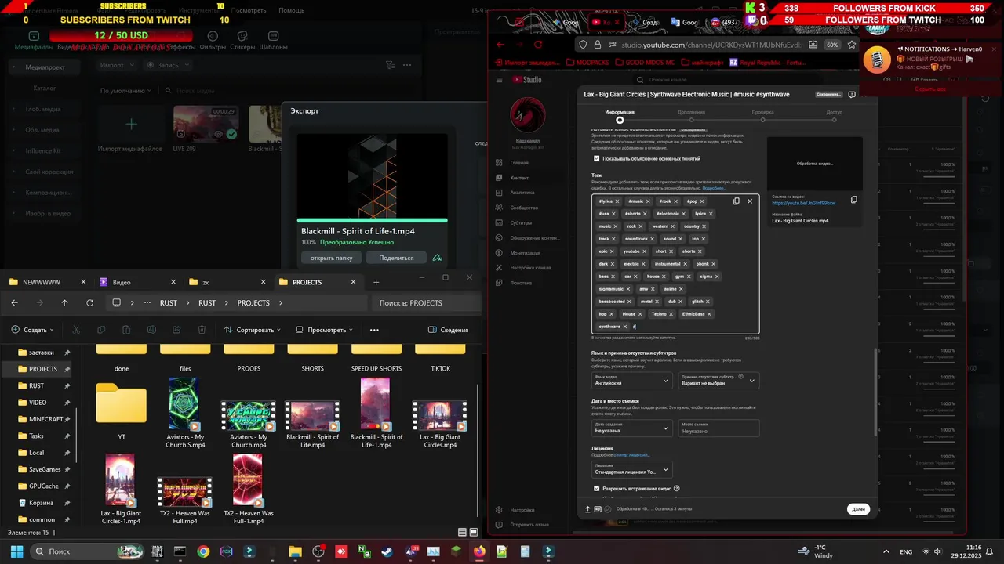Switch to Видео Explorer tab

coord(137,282)
